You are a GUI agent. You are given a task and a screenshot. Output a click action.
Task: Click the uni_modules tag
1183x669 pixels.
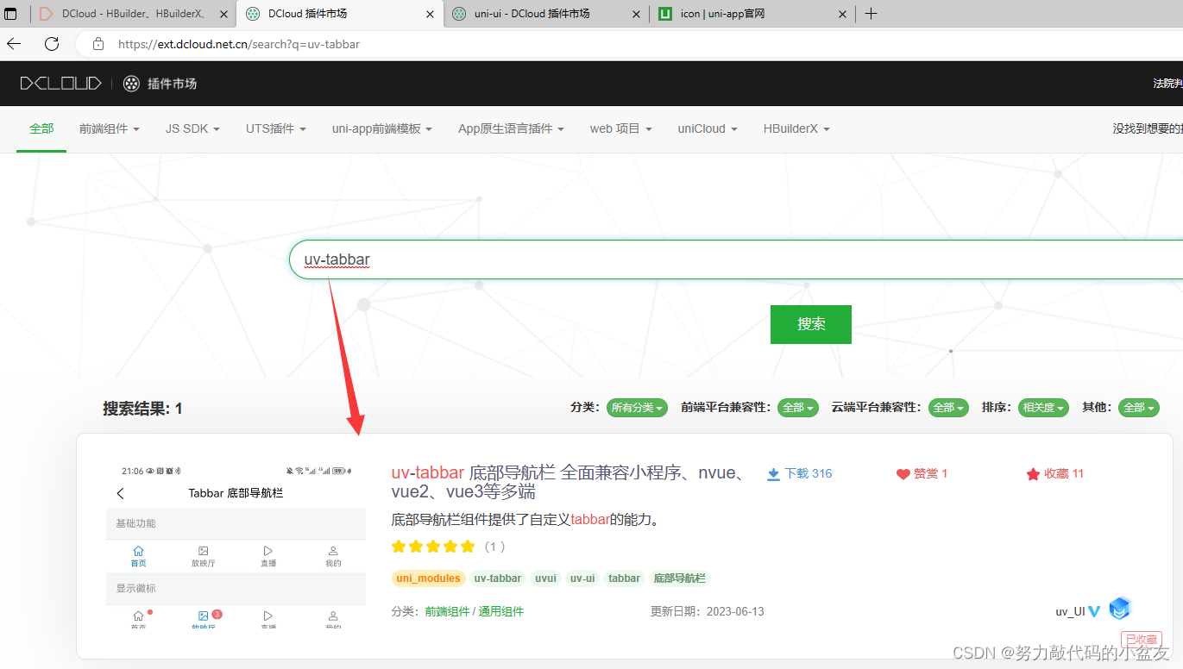[x=428, y=578]
